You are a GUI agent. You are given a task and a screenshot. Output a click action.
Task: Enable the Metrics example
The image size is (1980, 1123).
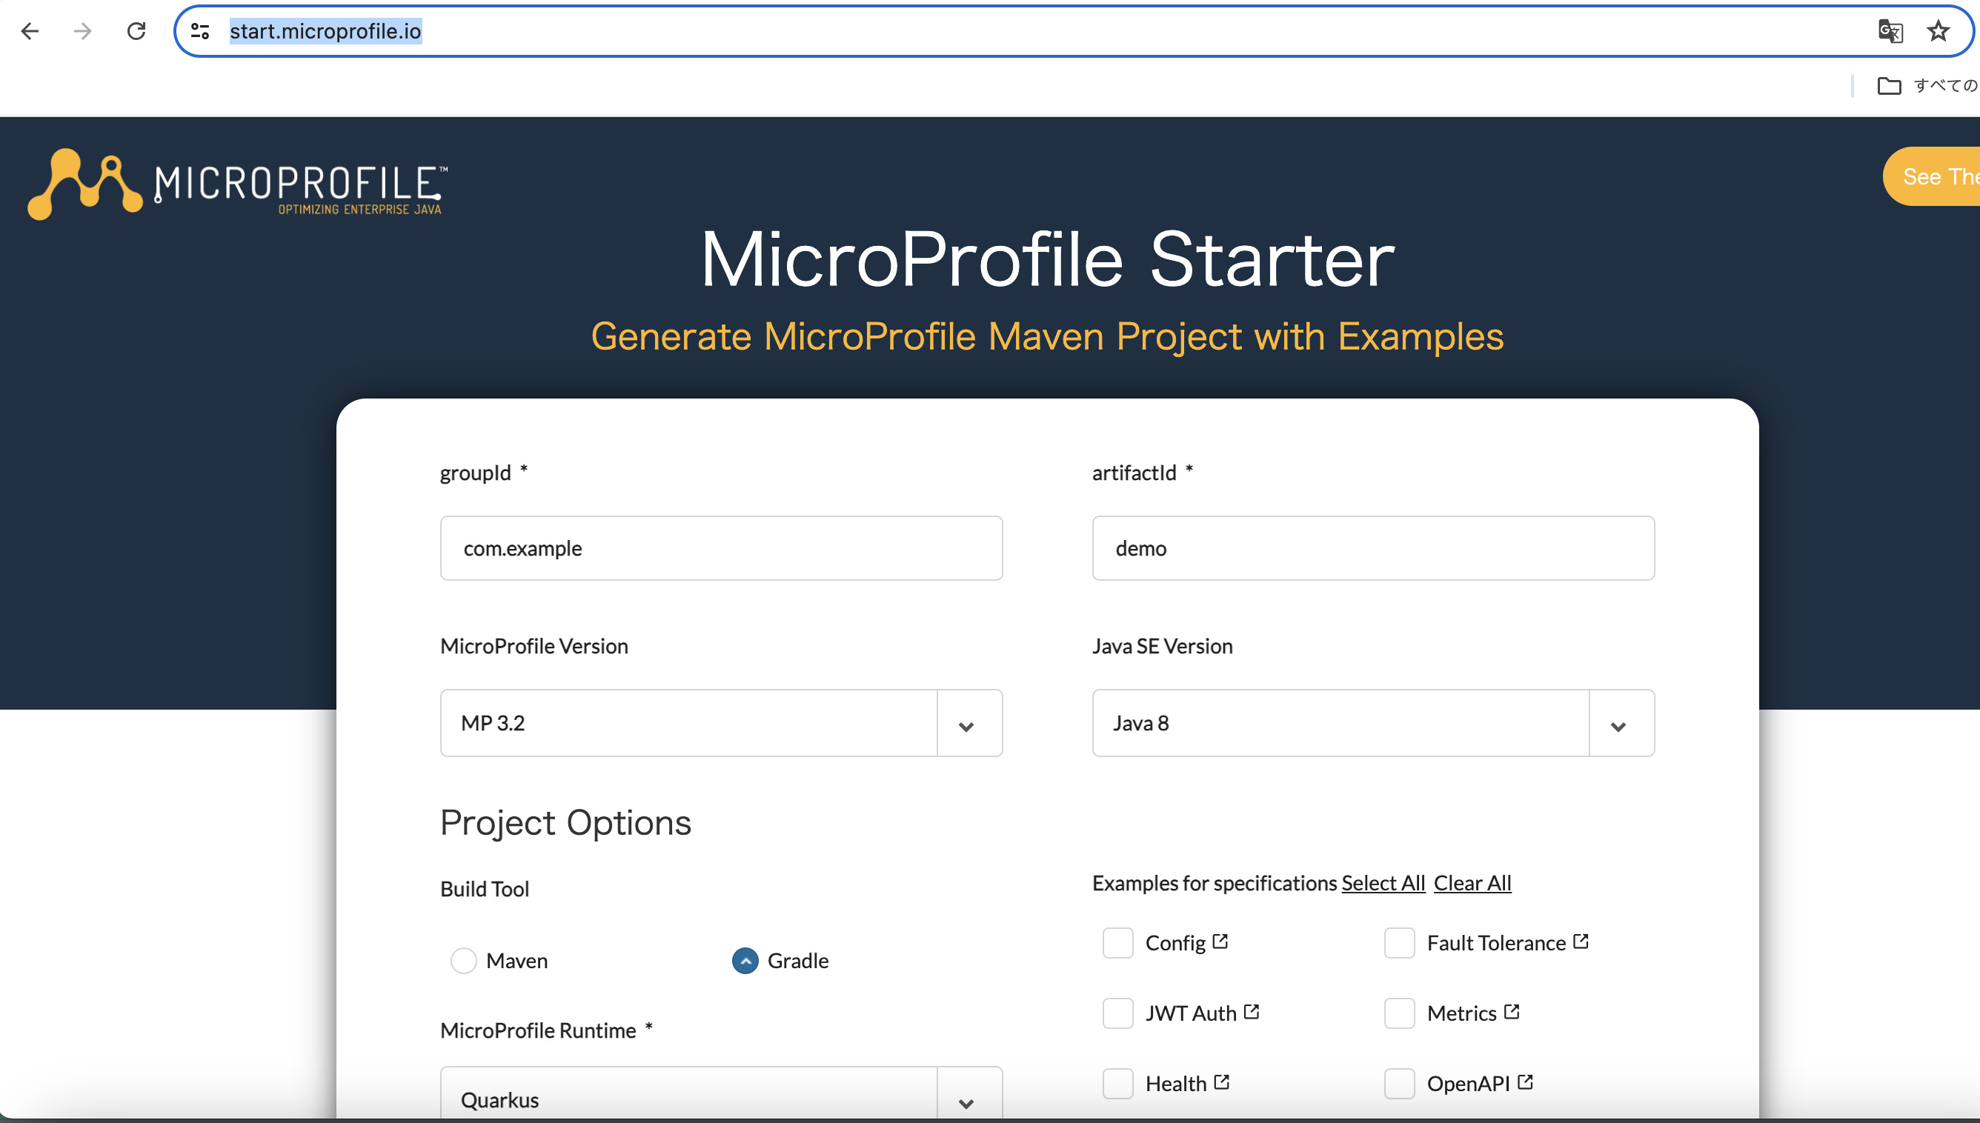(x=1399, y=1013)
